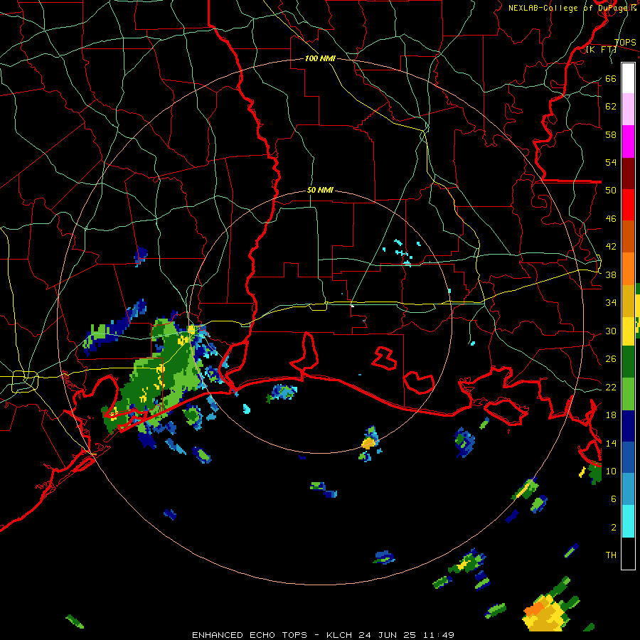
Task: Click the dark green legend color band
Action: click(628, 362)
